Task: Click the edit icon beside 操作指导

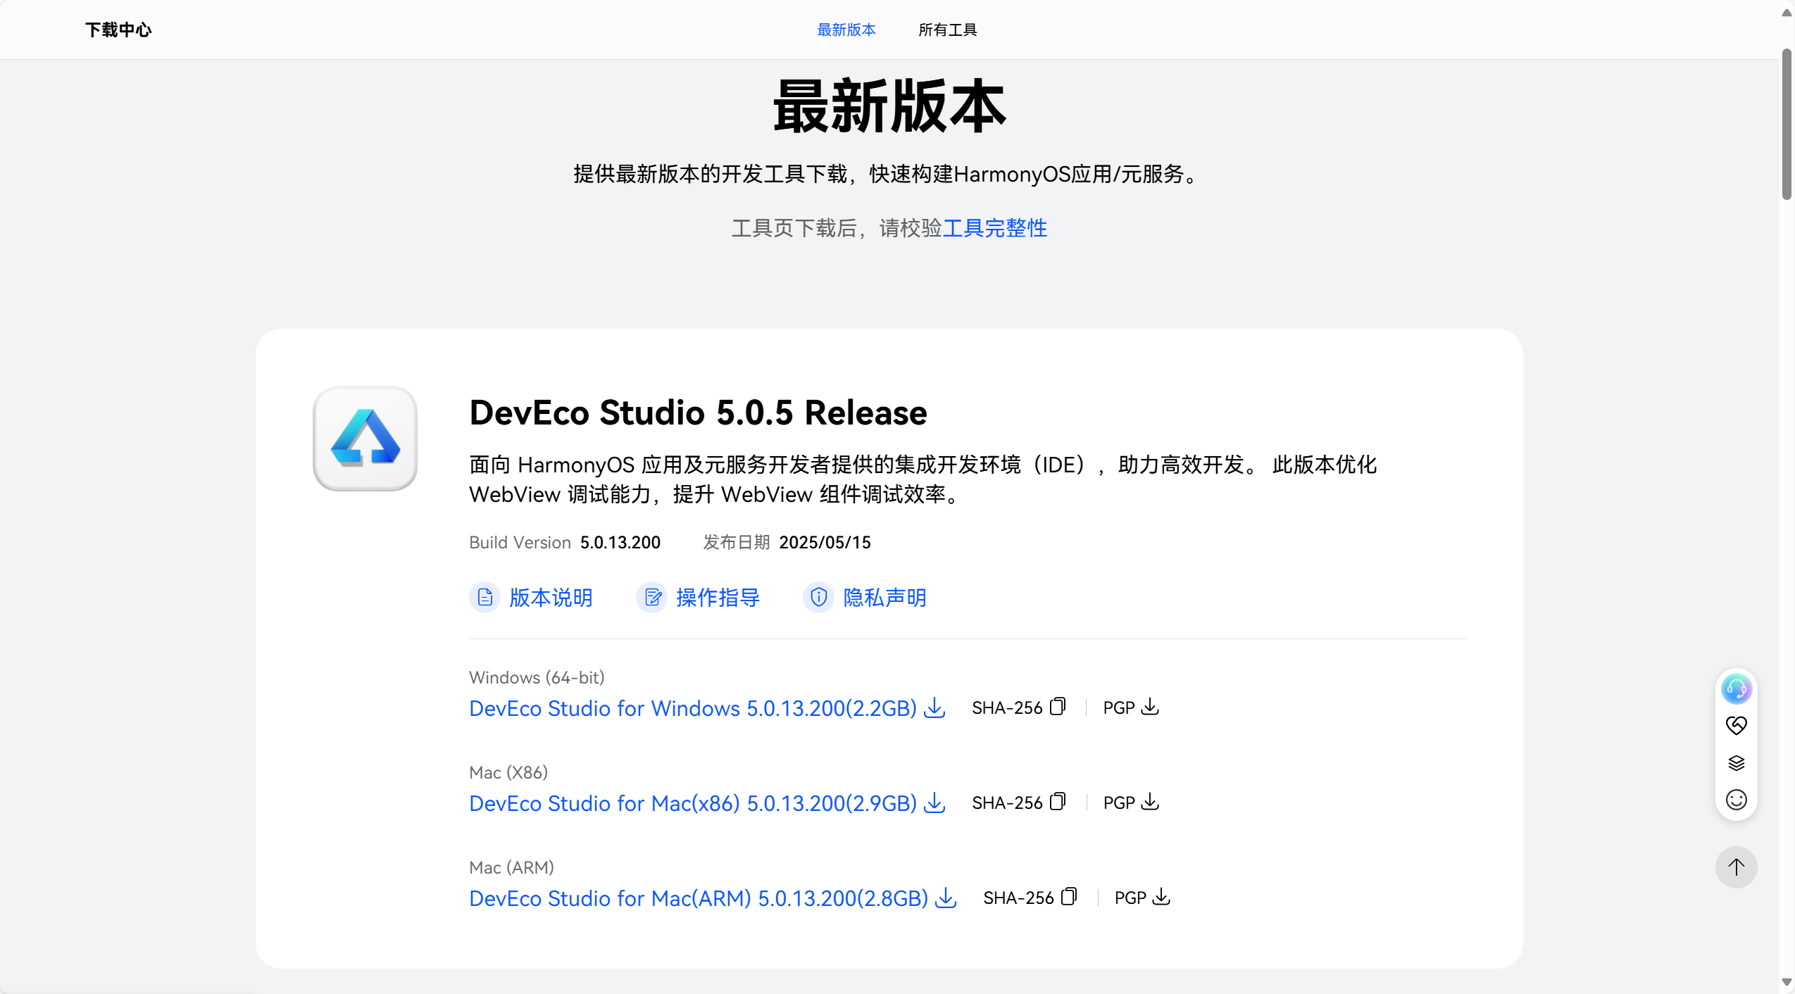Action: pos(651,597)
